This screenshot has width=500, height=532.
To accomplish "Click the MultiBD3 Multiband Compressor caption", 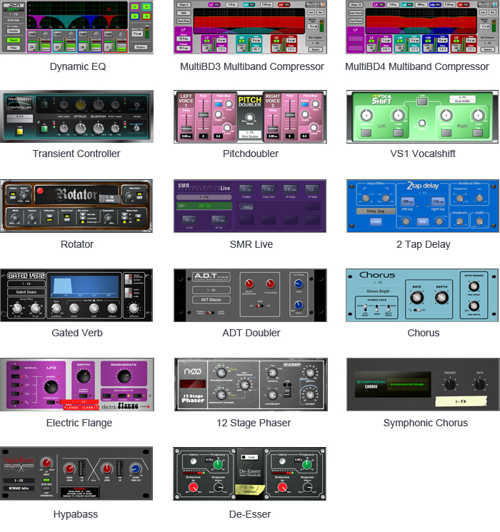I will (x=252, y=66).
